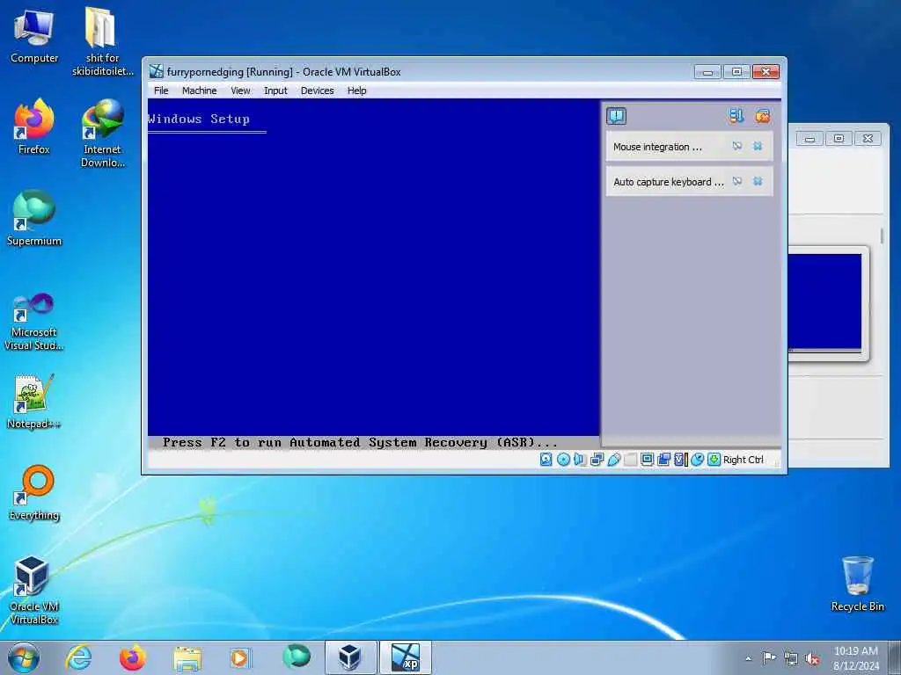Dismiss the Mouse integration notification
The image size is (901, 675).
point(758,147)
